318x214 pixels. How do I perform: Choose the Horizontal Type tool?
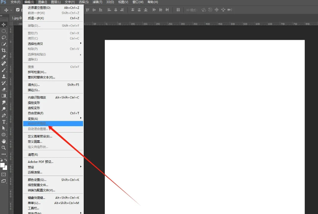point(4,122)
